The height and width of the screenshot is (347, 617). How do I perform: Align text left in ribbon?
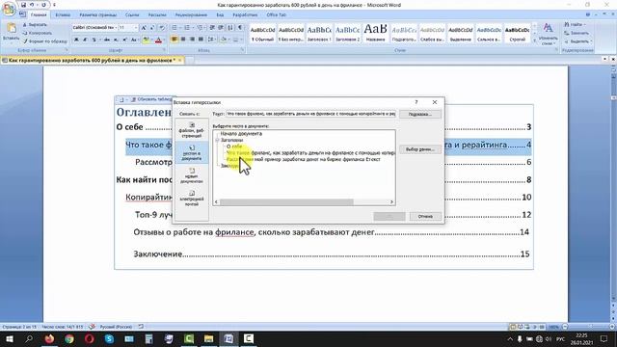[174, 40]
